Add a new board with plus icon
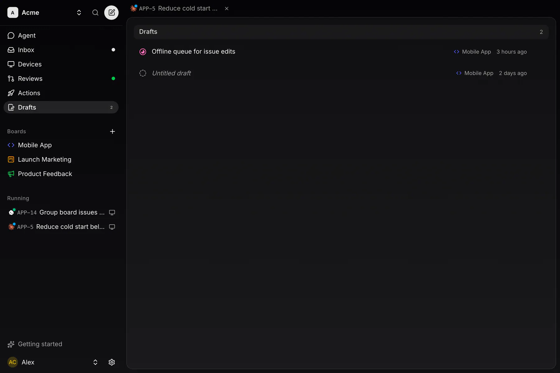 tap(112, 131)
